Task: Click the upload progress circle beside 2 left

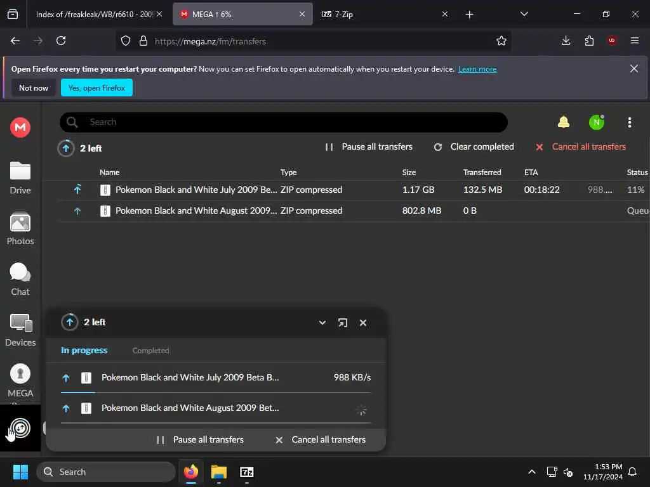Action: 66,148
